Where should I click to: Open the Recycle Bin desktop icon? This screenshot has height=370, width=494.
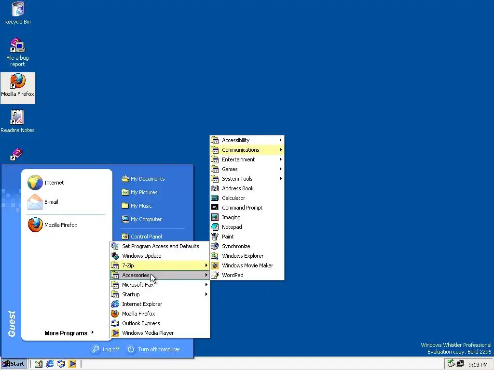(x=18, y=13)
